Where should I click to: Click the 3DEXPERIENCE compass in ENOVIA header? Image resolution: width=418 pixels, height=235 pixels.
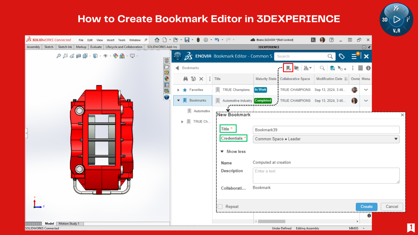(x=177, y=56)
